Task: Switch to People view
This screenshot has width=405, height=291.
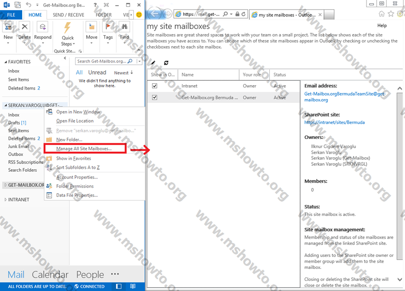Action: click(90, 275)
